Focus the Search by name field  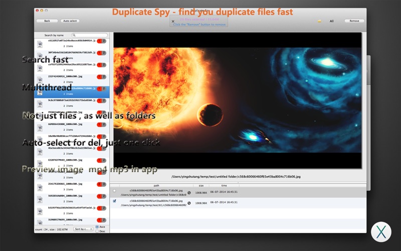(90, 35)
